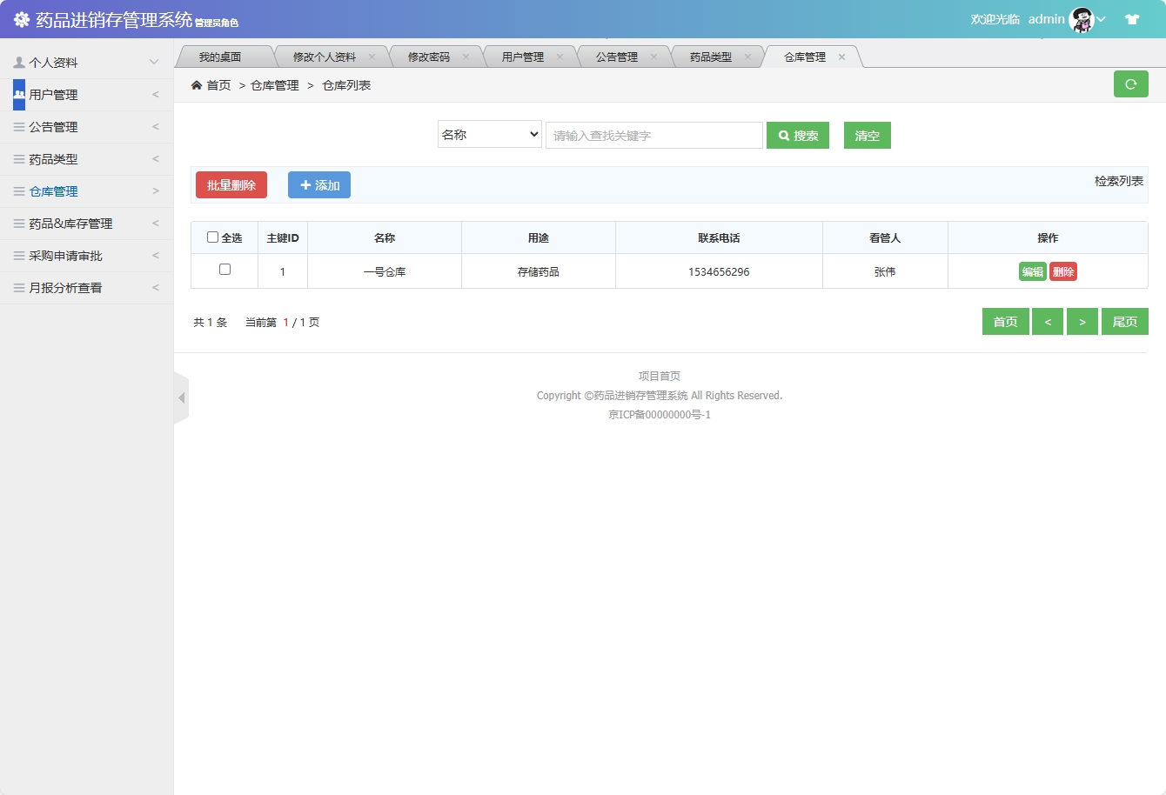Viewport: 1166px width, 795px height.
Task: Click the users icon beside 用户管理
Action: pos(19,93)
